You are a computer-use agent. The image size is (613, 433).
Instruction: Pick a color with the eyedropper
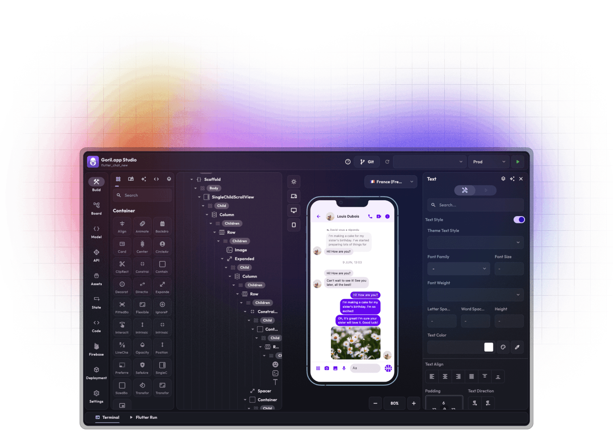(517, 347)
